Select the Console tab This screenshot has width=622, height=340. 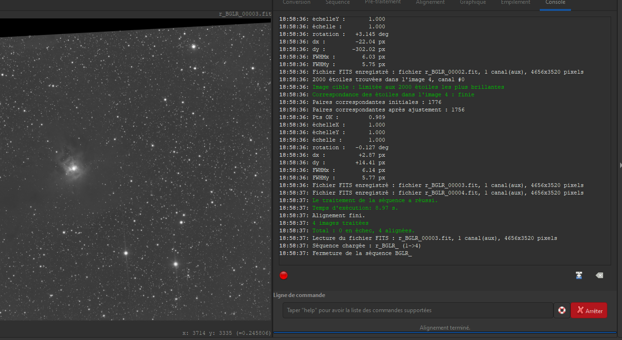(555, 2)
